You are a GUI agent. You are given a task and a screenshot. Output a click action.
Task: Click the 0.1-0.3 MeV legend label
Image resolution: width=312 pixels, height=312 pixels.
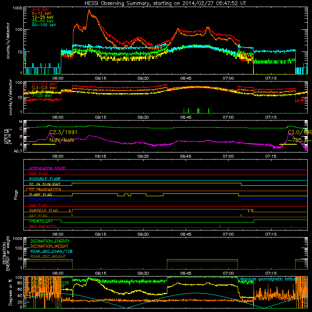(x=44, y=84)
